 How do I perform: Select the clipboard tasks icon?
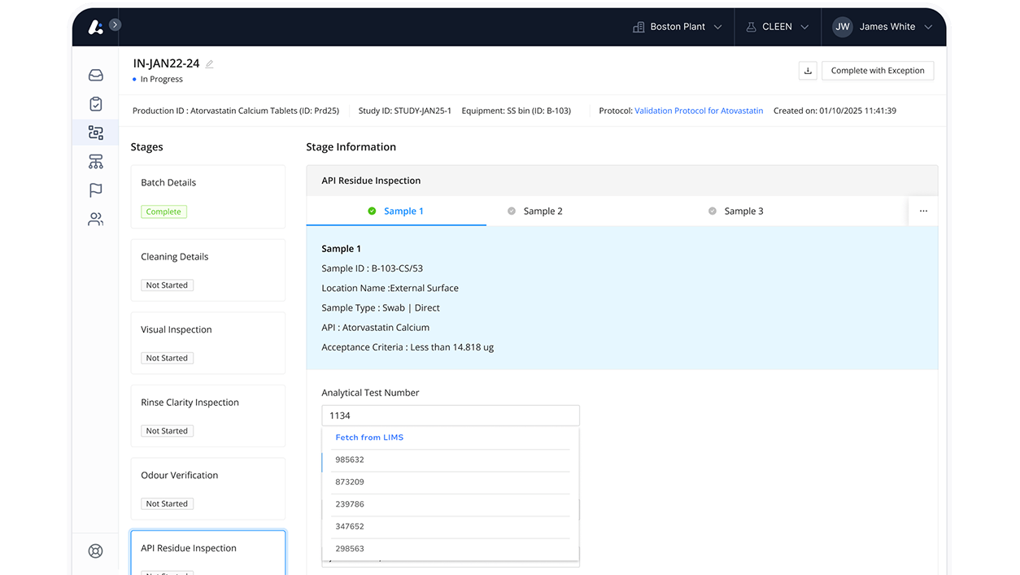click(95, 103)
